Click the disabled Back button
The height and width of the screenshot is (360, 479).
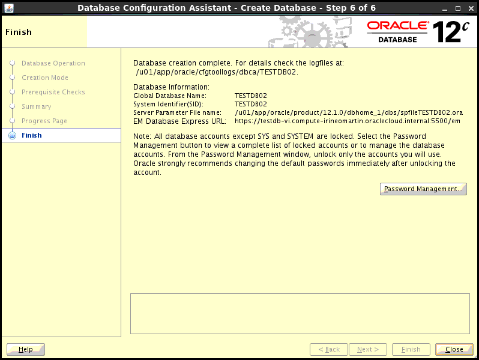[x=329, y=349]
